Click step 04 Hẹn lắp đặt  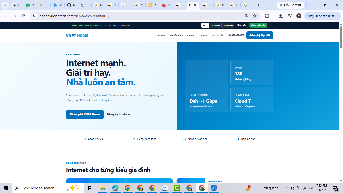point(245,139)
